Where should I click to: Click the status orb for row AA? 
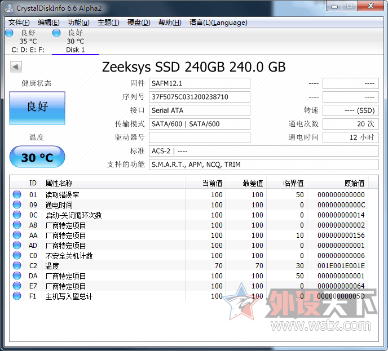coord(17,235)
